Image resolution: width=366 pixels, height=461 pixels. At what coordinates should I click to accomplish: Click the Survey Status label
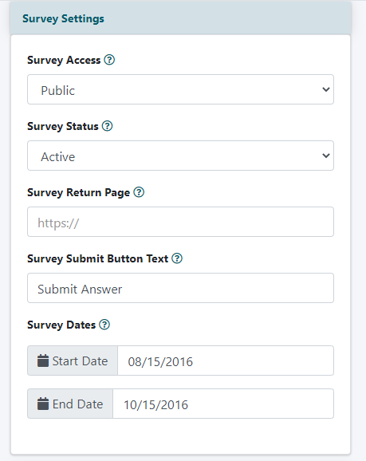point(63,126)
